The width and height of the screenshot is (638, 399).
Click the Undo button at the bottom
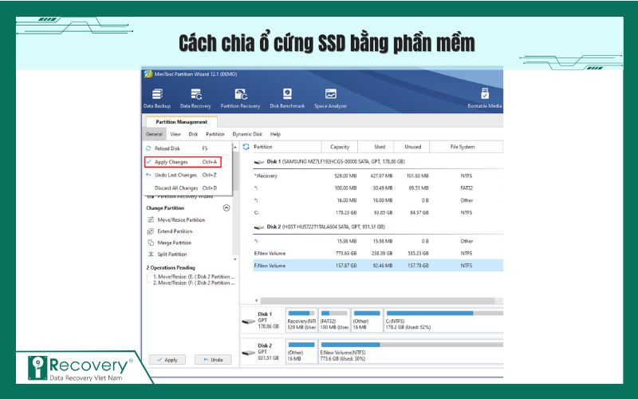pos(213,360)
